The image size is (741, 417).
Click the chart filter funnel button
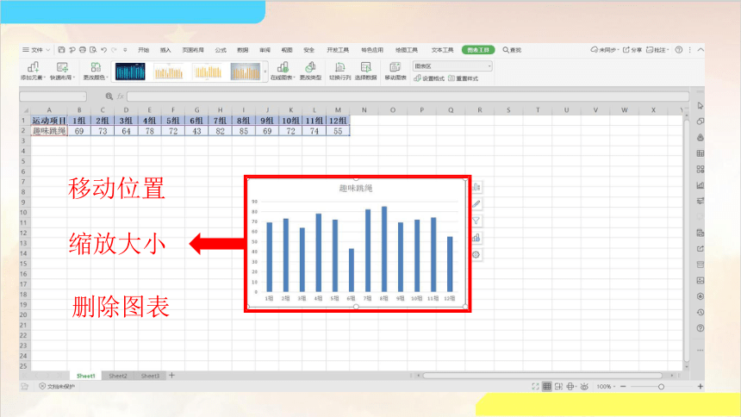coord(476,221)
